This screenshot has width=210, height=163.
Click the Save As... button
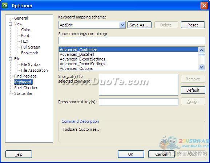[x=140, y=25]
